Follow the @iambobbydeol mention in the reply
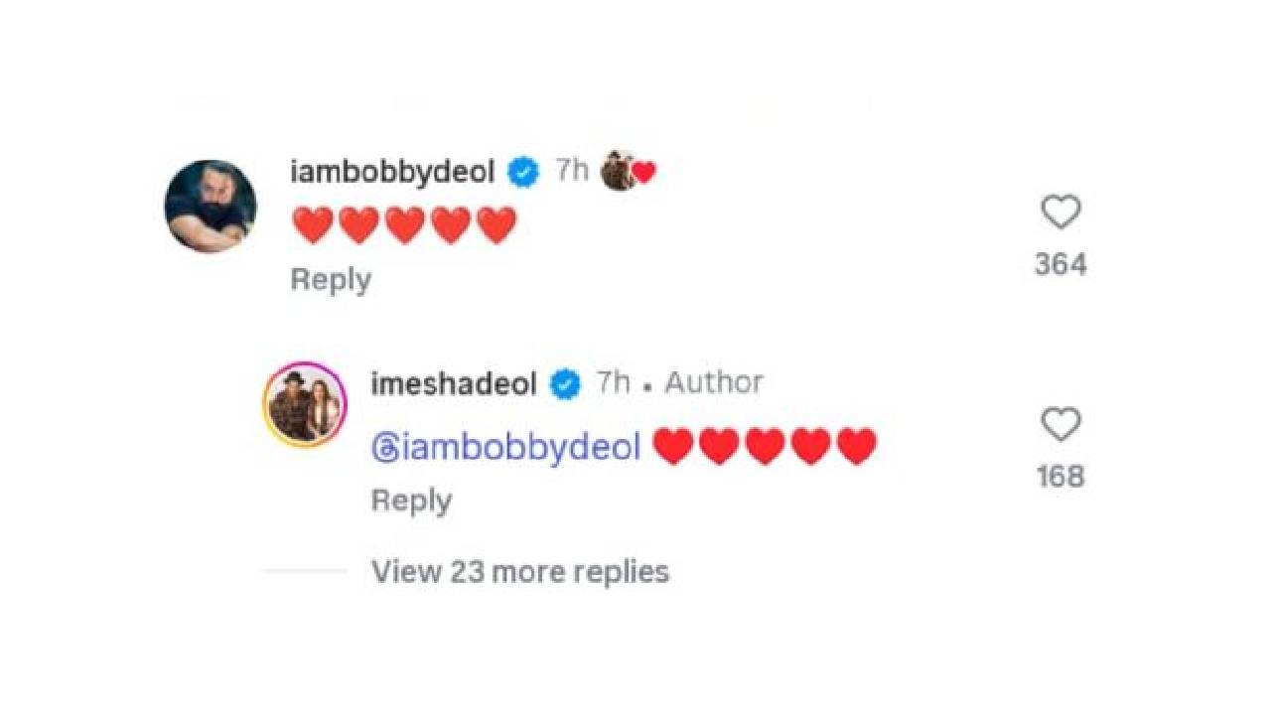 pyautogui.click(x=505, y=448)
